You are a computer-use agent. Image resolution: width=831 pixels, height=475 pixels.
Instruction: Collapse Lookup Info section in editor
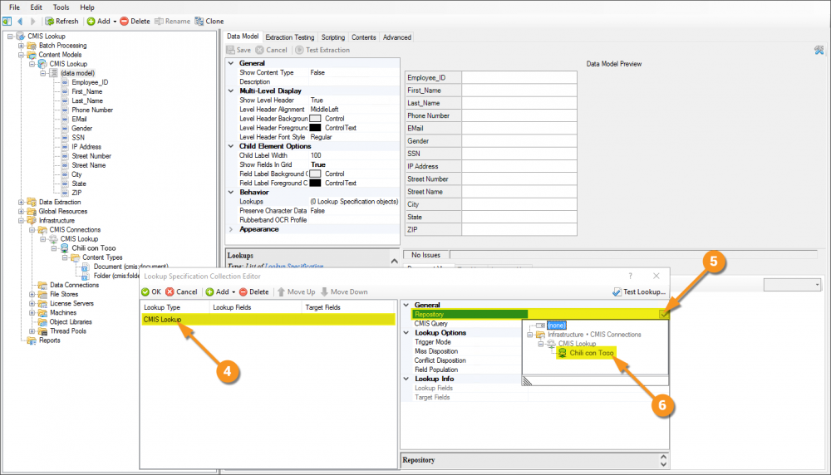point(406,379)
